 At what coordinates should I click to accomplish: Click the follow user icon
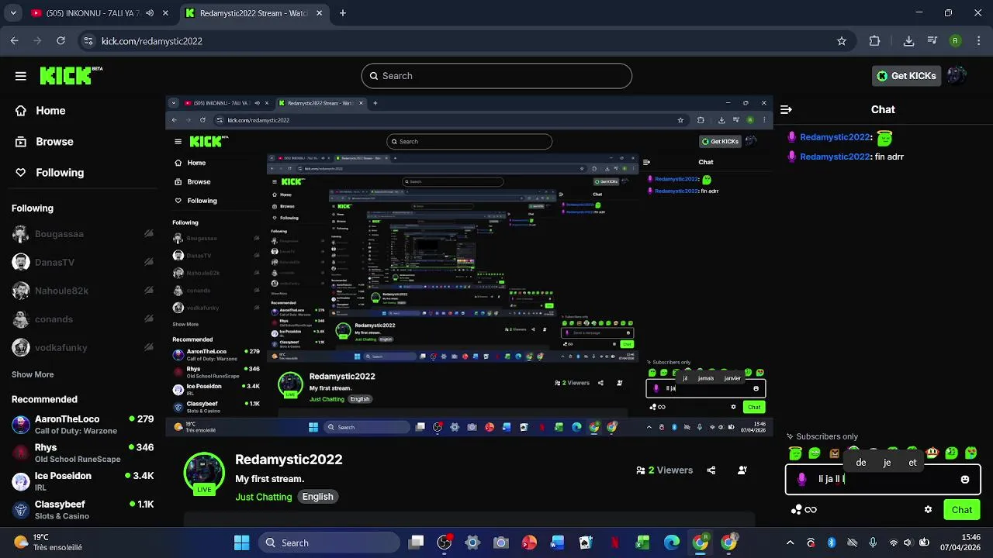742,470
